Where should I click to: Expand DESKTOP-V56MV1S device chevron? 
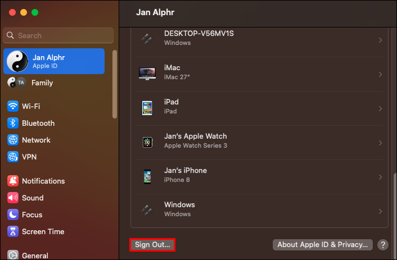pos(380,40)
